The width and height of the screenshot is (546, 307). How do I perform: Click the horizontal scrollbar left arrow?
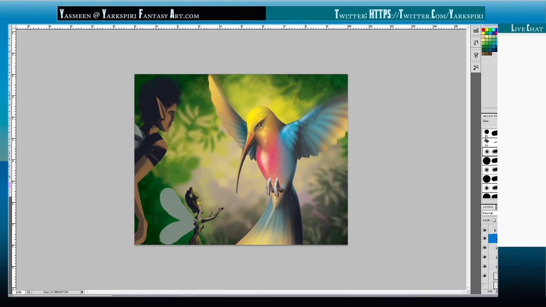[x=87, y=292]
